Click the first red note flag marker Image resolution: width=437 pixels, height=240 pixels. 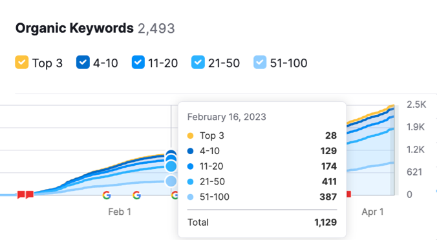coord(21,194)
